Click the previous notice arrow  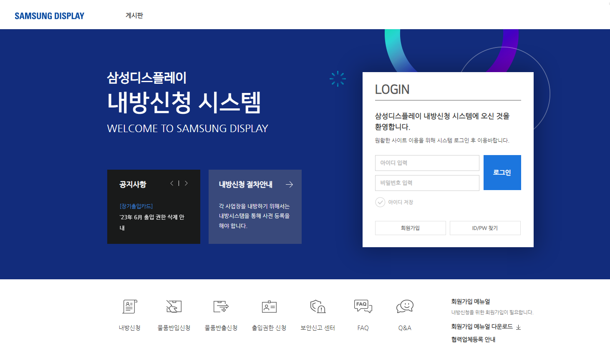pyautogui.click(x=171, y=183)
